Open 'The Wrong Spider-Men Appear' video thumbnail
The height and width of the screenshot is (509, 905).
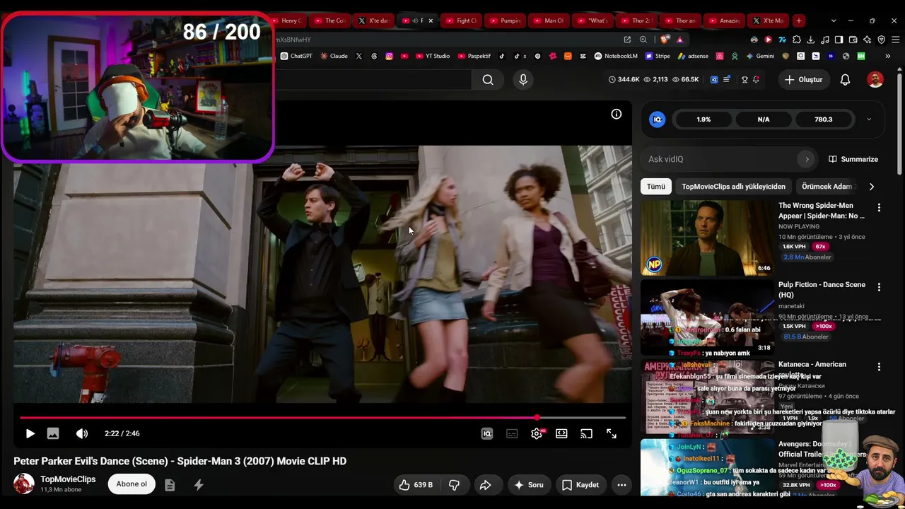(707, 238)
